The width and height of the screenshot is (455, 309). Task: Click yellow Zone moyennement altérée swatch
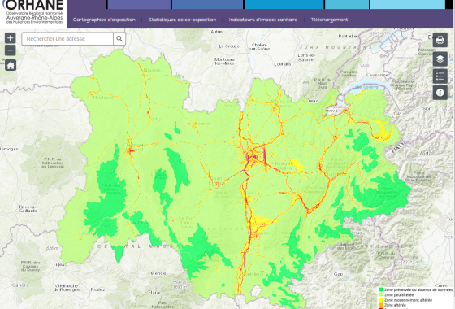tap(380, 300)
